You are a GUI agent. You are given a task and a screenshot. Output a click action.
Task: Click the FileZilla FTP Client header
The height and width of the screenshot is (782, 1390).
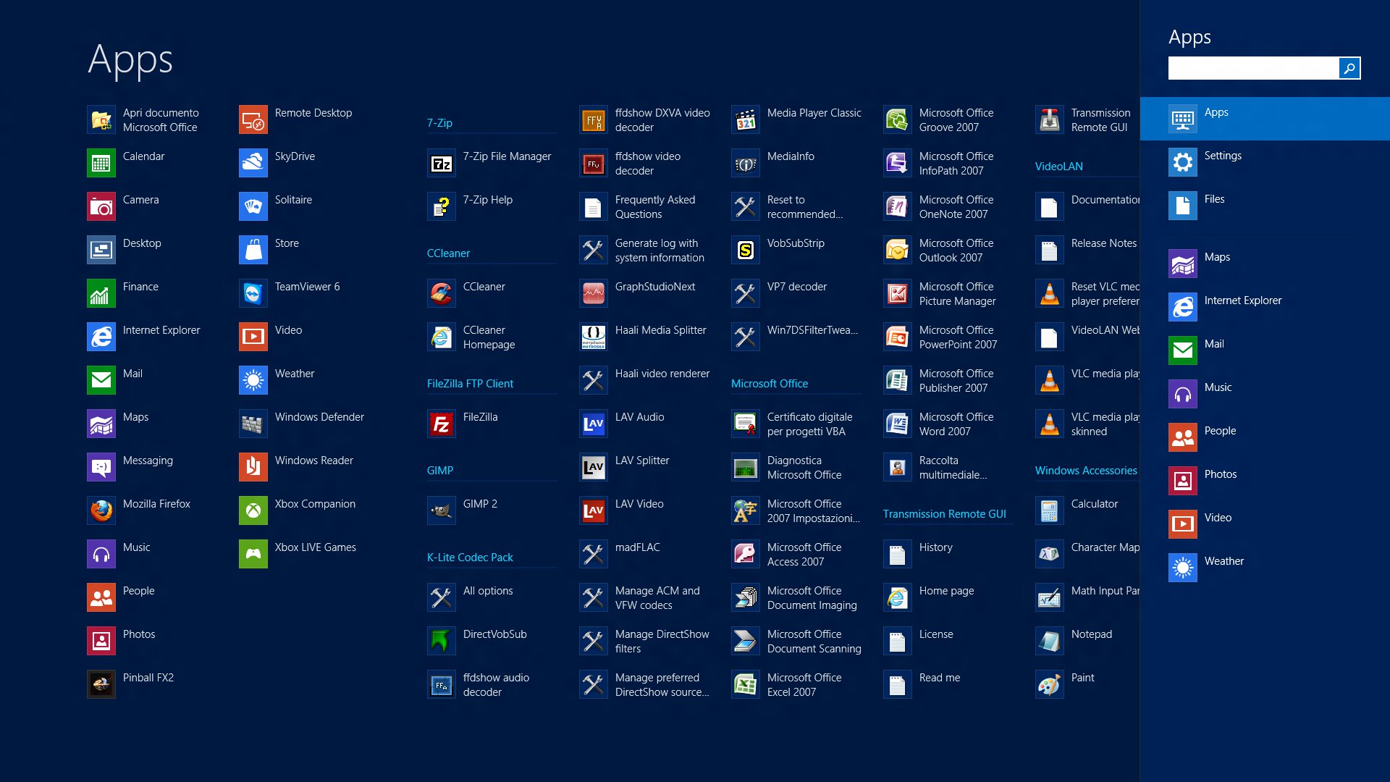(470, 383)
